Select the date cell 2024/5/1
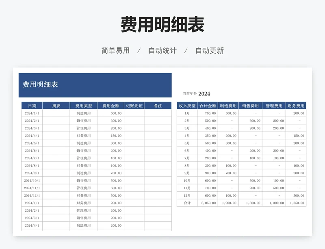The height and width of the screenshot is (249, 325). click(x=32, y=143)
